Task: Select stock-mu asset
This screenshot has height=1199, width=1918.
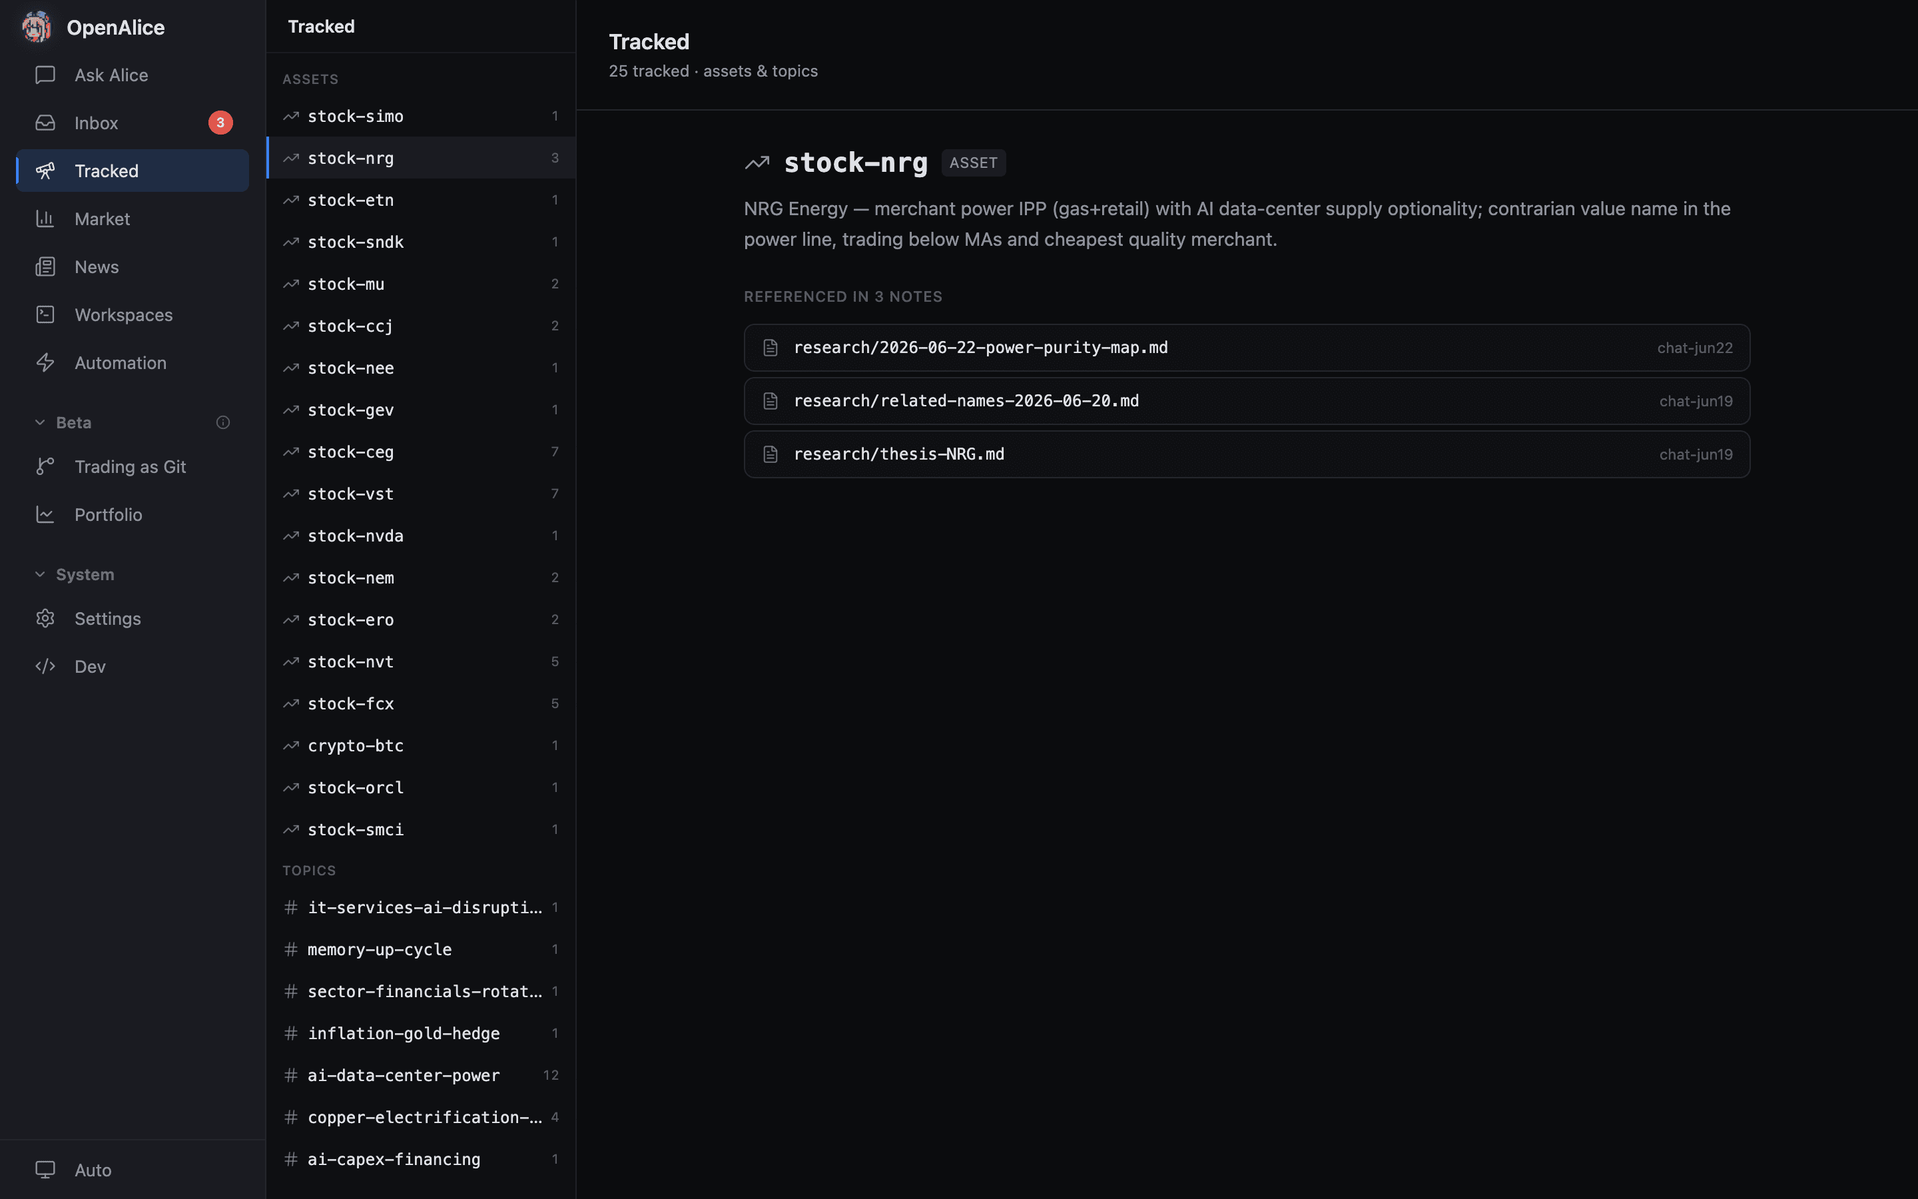Action: point(421,284)
